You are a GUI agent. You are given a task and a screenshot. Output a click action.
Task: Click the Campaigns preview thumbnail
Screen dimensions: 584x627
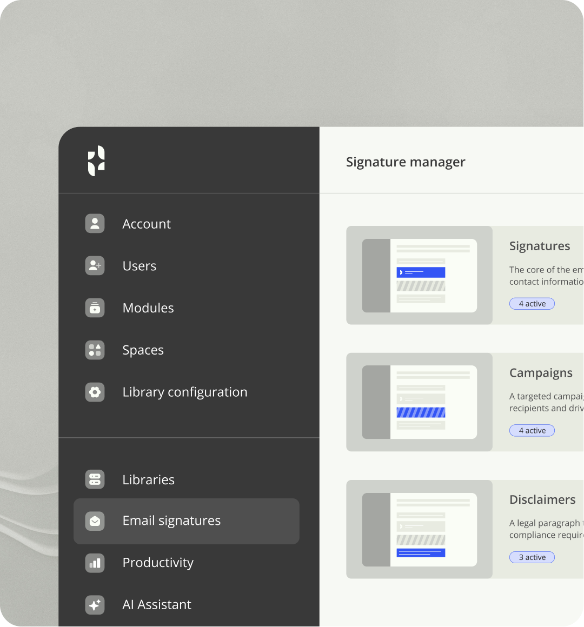coord(419,402)
